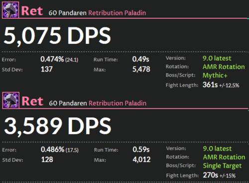Open the green Mythic+ boss script link
Image resolution: width=249 pixels, height=183 pixels.
point(215,76)
